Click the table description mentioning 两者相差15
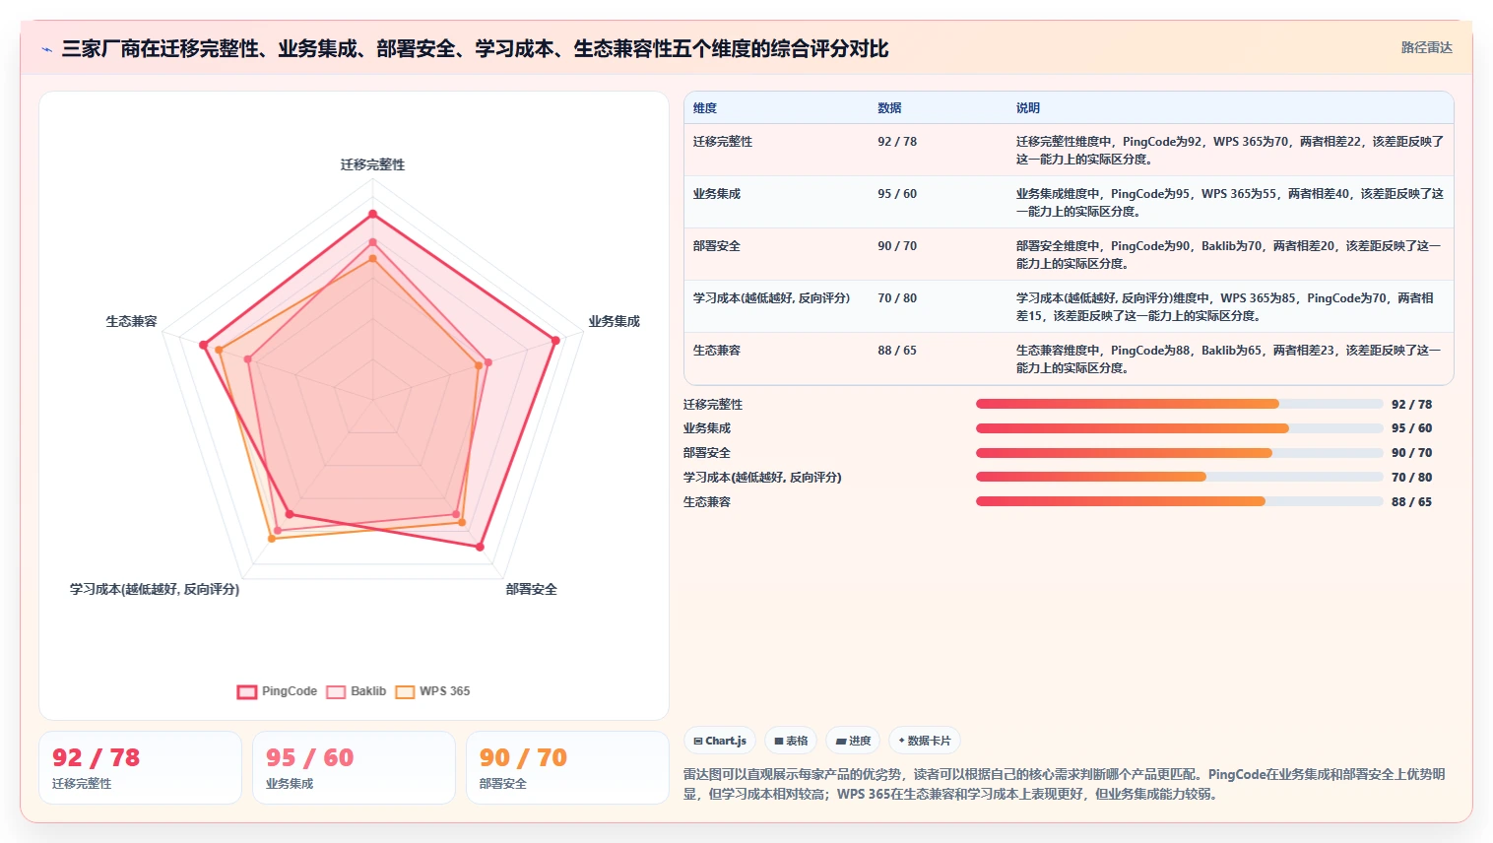 (1225, 307)
